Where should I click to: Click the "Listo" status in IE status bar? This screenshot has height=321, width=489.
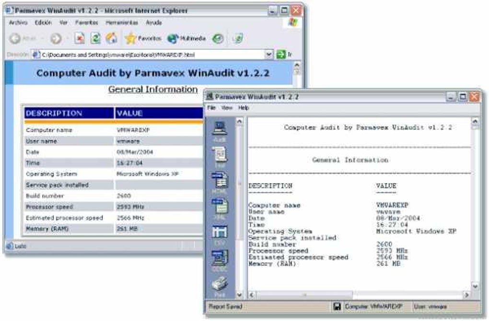[21, 246]
